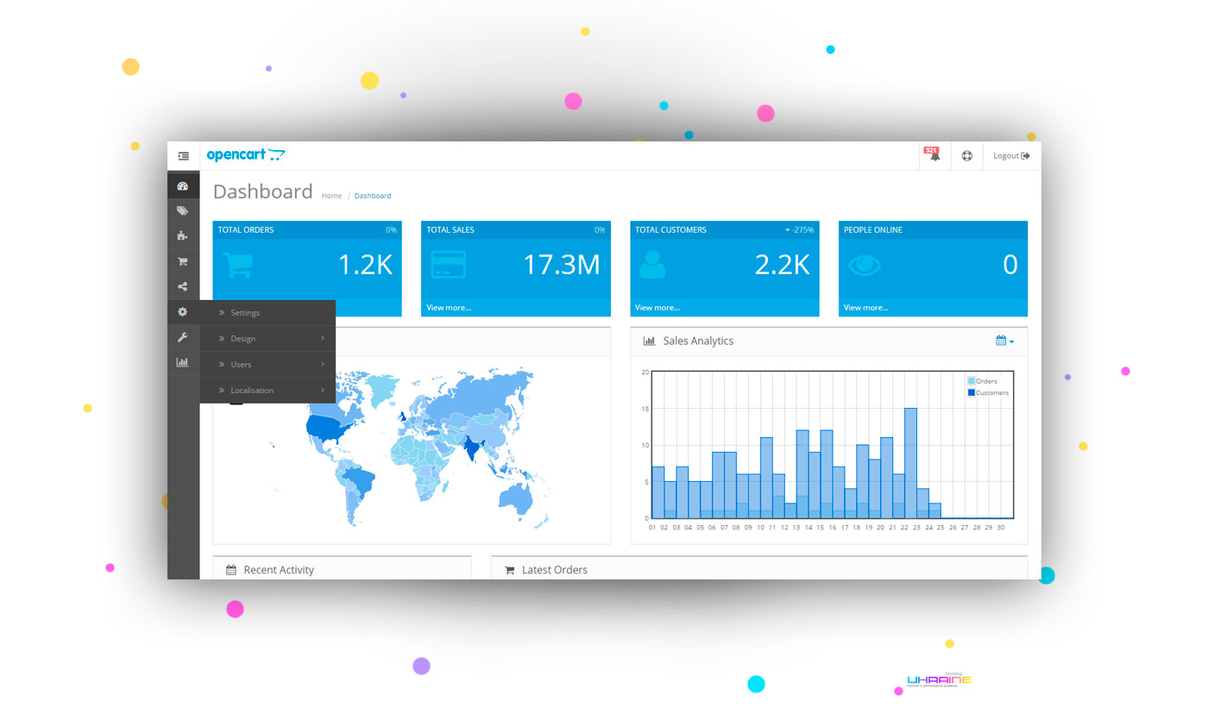Viewport: 1208px width, 720px height.
Task: Expand the Design submenu
Action: 267,339
